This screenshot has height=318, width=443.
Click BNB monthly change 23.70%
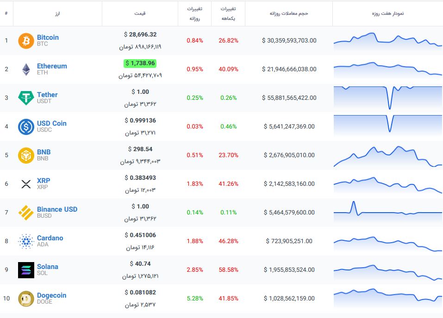(x=229, y=155)
